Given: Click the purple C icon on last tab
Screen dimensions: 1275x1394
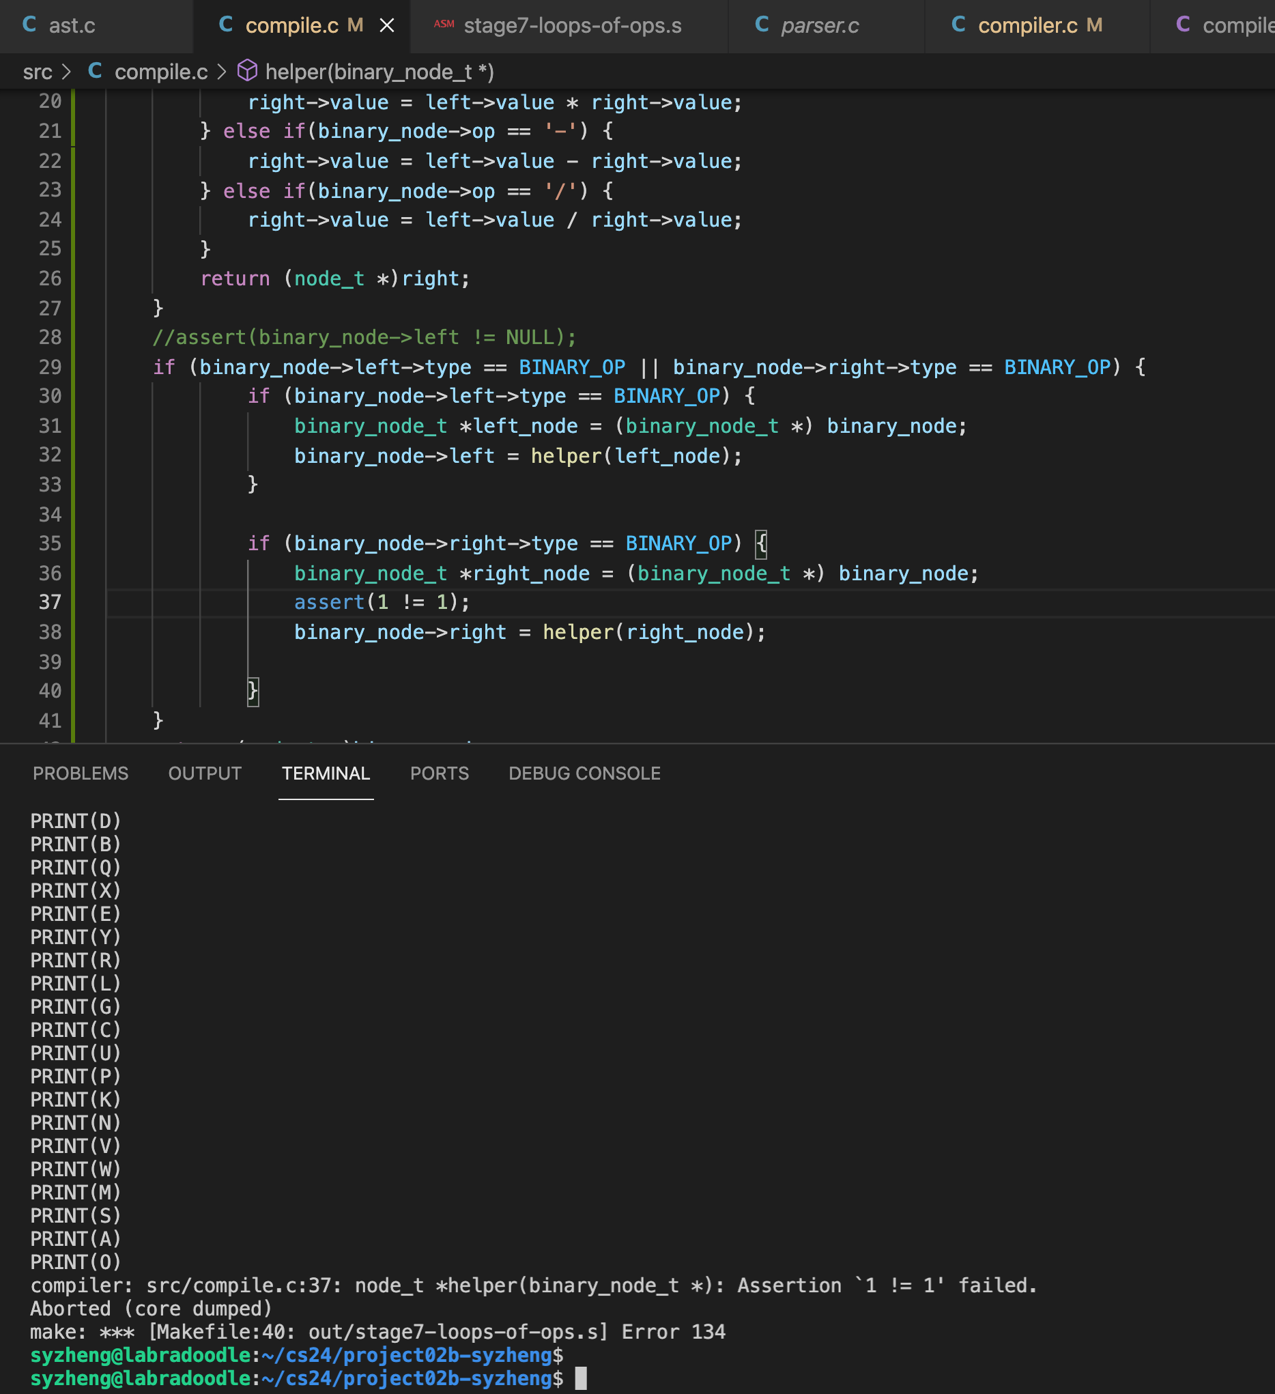Looking at the screenshot, I should [x=1183, y=25].
